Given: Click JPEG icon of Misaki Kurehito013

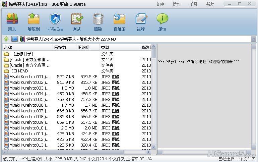Looking at the screenshot, I should [6, 145].
